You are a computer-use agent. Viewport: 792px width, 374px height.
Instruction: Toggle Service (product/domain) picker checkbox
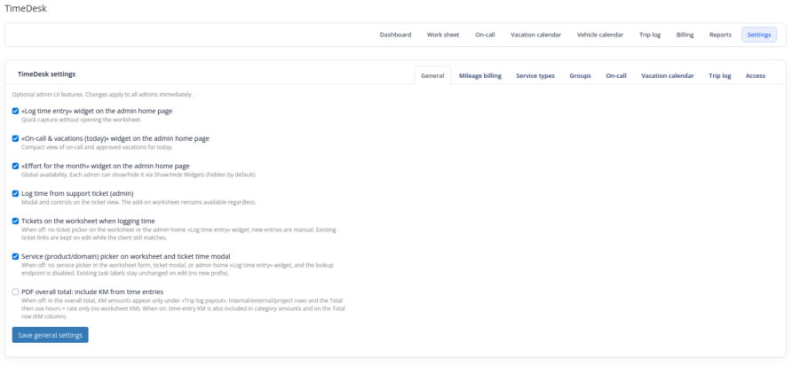point(15,256)
